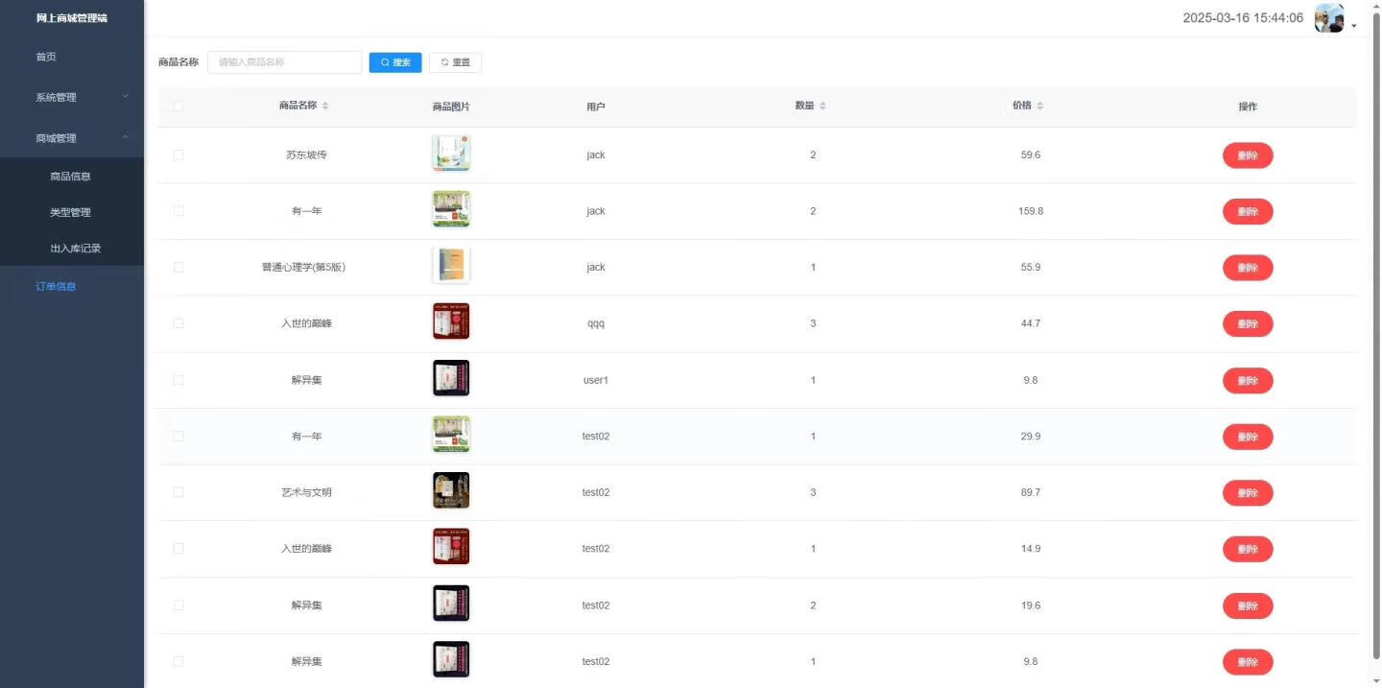Open the 艺术与文明 product image

[x=451, y=491]
